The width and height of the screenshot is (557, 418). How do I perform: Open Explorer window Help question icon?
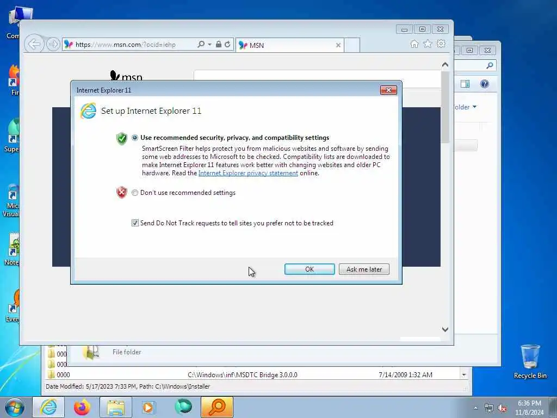(485, 84)
